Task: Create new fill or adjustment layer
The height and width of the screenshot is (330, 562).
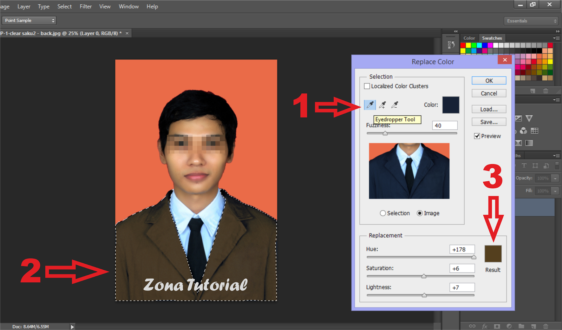Action: tap(509, 326)
